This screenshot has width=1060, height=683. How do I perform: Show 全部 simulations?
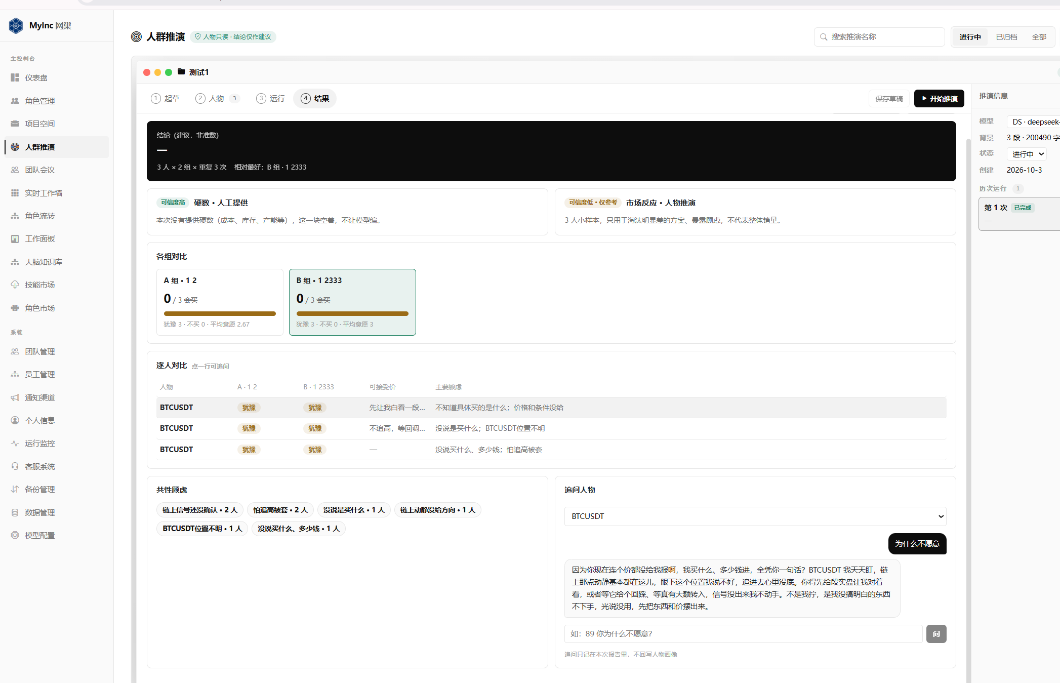(x=1039, y=37)
